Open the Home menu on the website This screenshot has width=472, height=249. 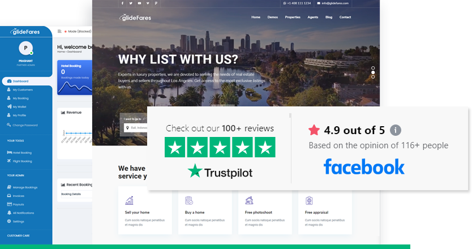click(256, 17)
